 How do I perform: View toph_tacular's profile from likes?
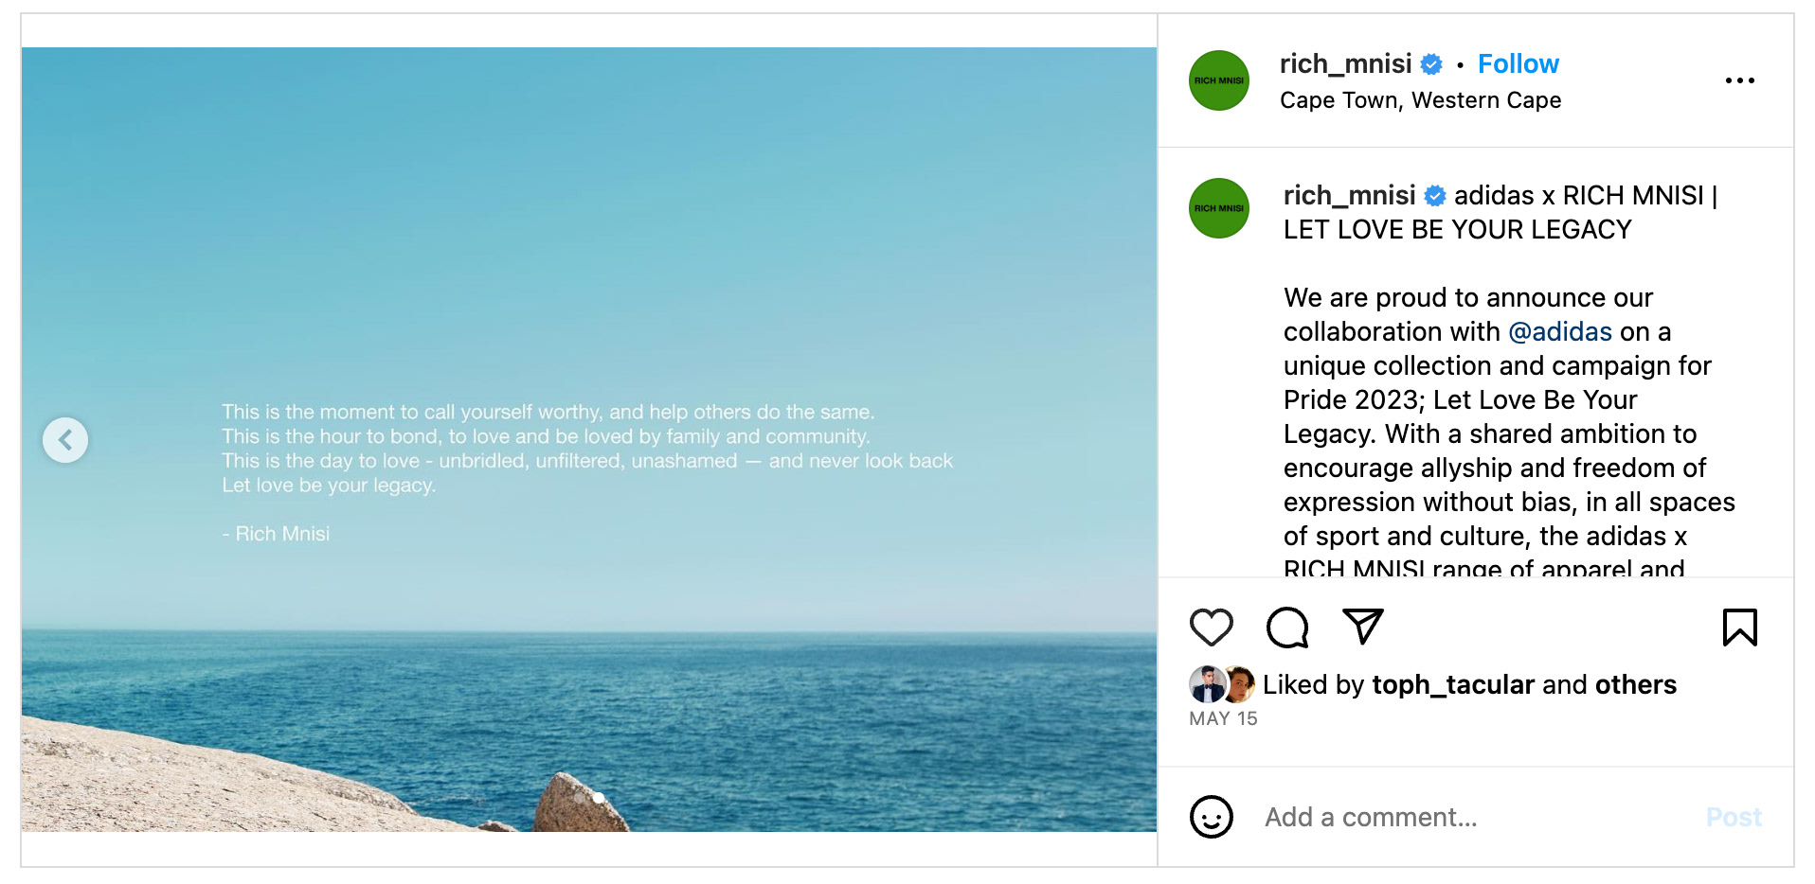click(1452, 684)
